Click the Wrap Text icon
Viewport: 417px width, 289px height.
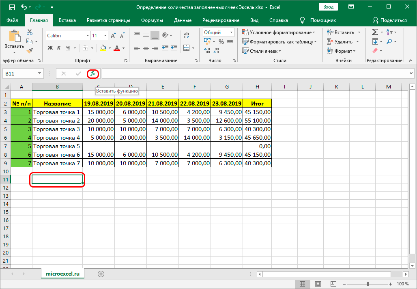[x=187, y=35]
